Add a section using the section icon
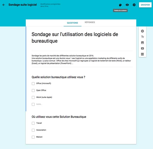 click(x=142, y=54)
